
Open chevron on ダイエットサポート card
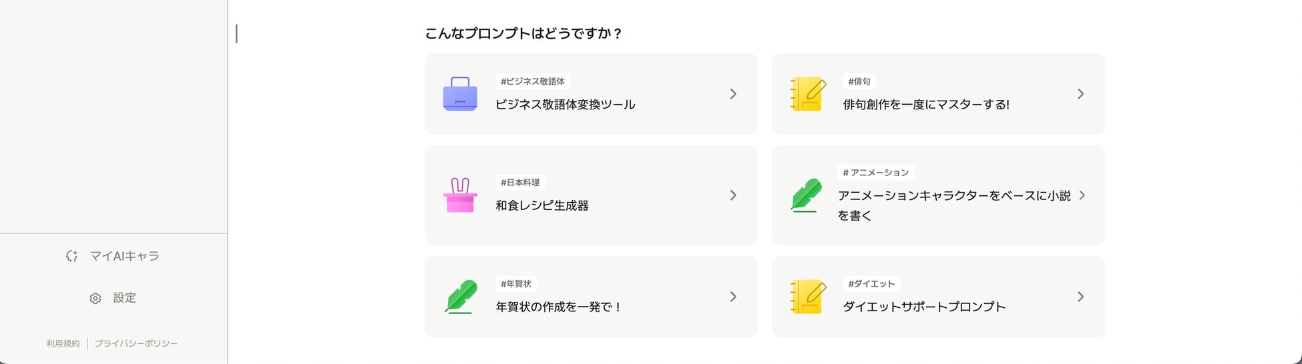tap(1080, 297)
